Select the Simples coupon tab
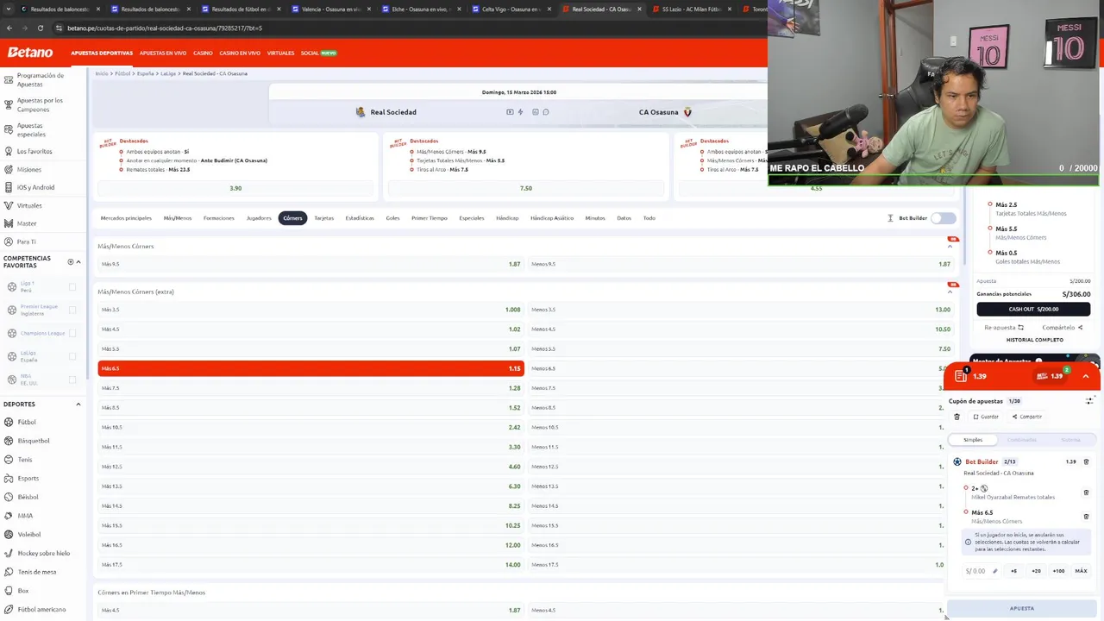This screenshot has height=621, width=1104. 973,440
